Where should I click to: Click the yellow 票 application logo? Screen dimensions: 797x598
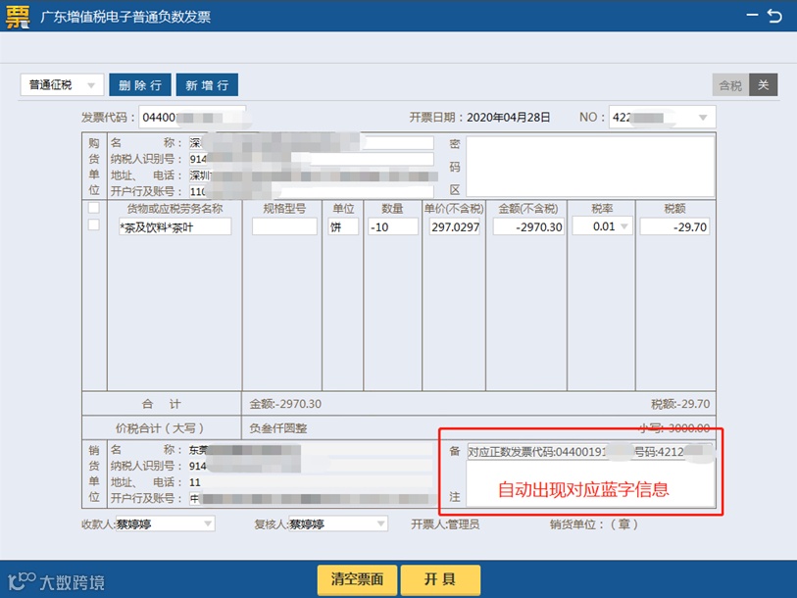[x=18, y=17]
